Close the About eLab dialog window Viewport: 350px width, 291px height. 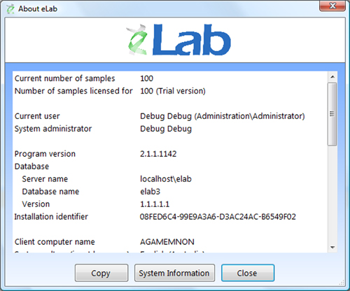pyautogui.click(x=332, y=6)
